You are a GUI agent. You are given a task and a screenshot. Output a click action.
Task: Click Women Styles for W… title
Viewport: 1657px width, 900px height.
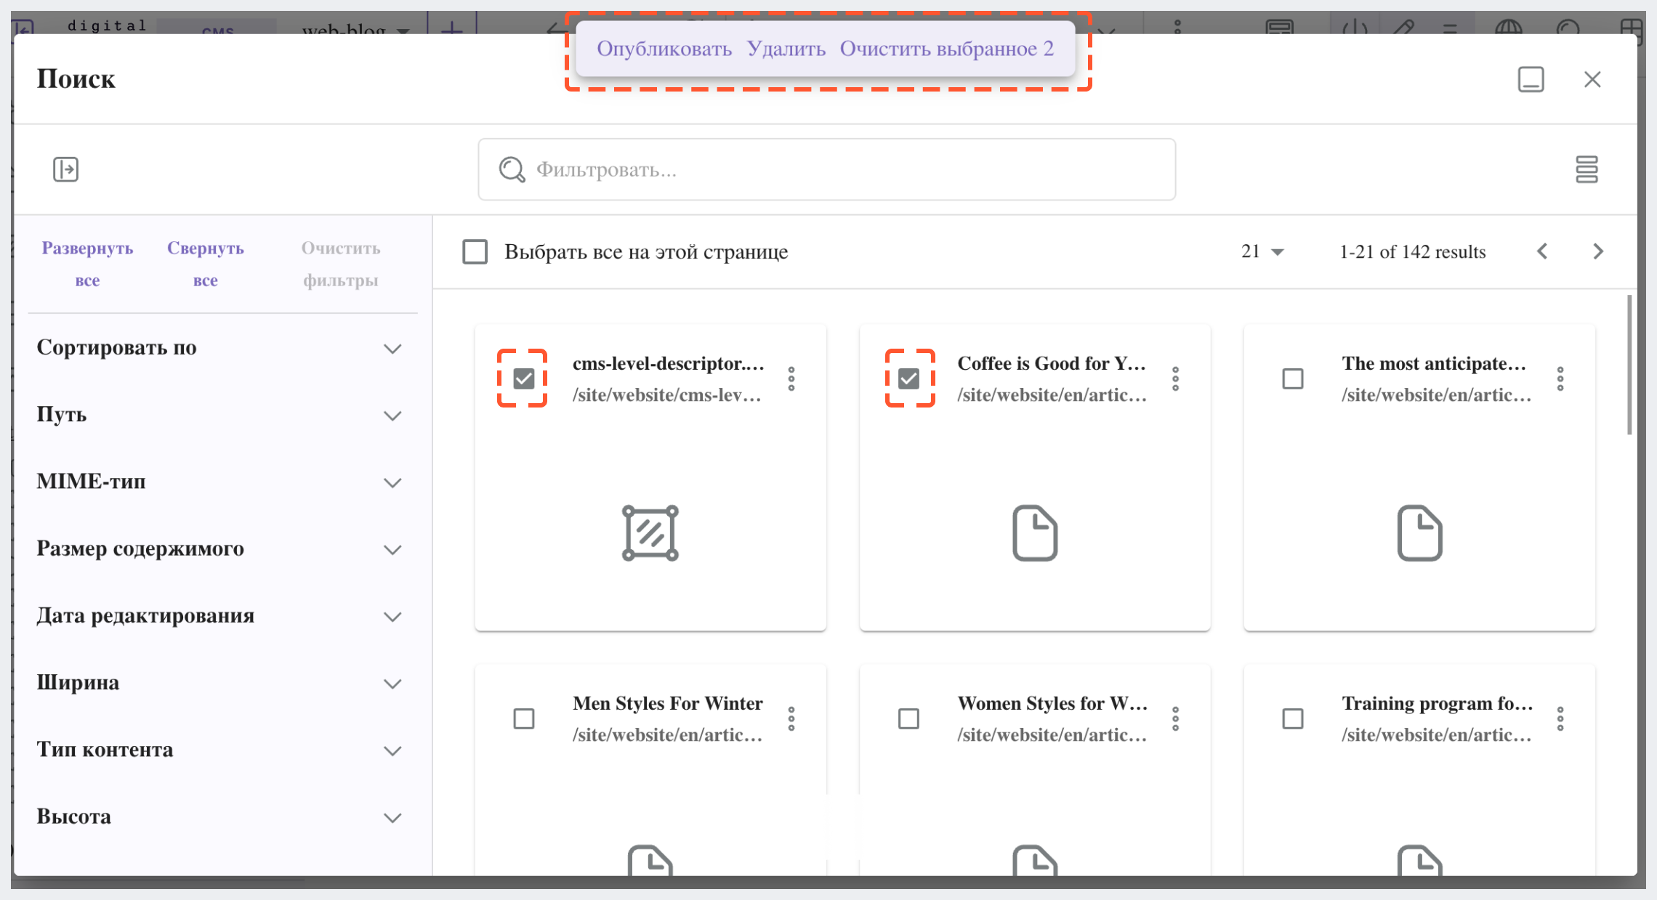click(1052, 703)
